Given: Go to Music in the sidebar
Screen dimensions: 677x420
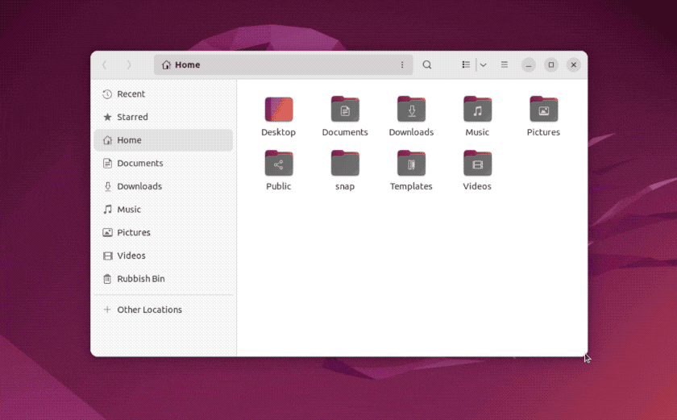Looking at the screenshot, I should tap(163, 210).
